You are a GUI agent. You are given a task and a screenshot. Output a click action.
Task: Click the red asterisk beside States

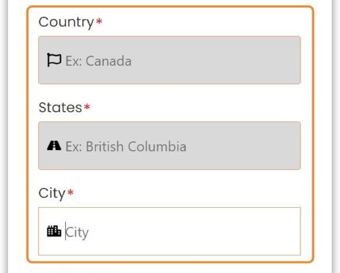coord(87,107)
